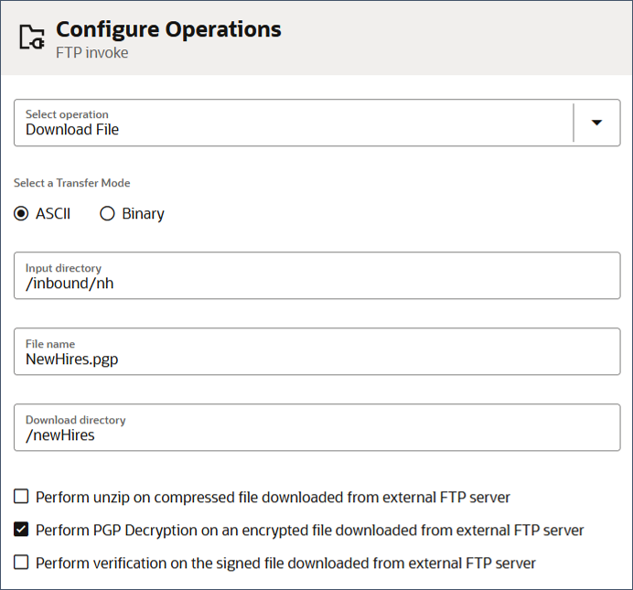Expand the Download File operation combo box

tap(316, 123)
